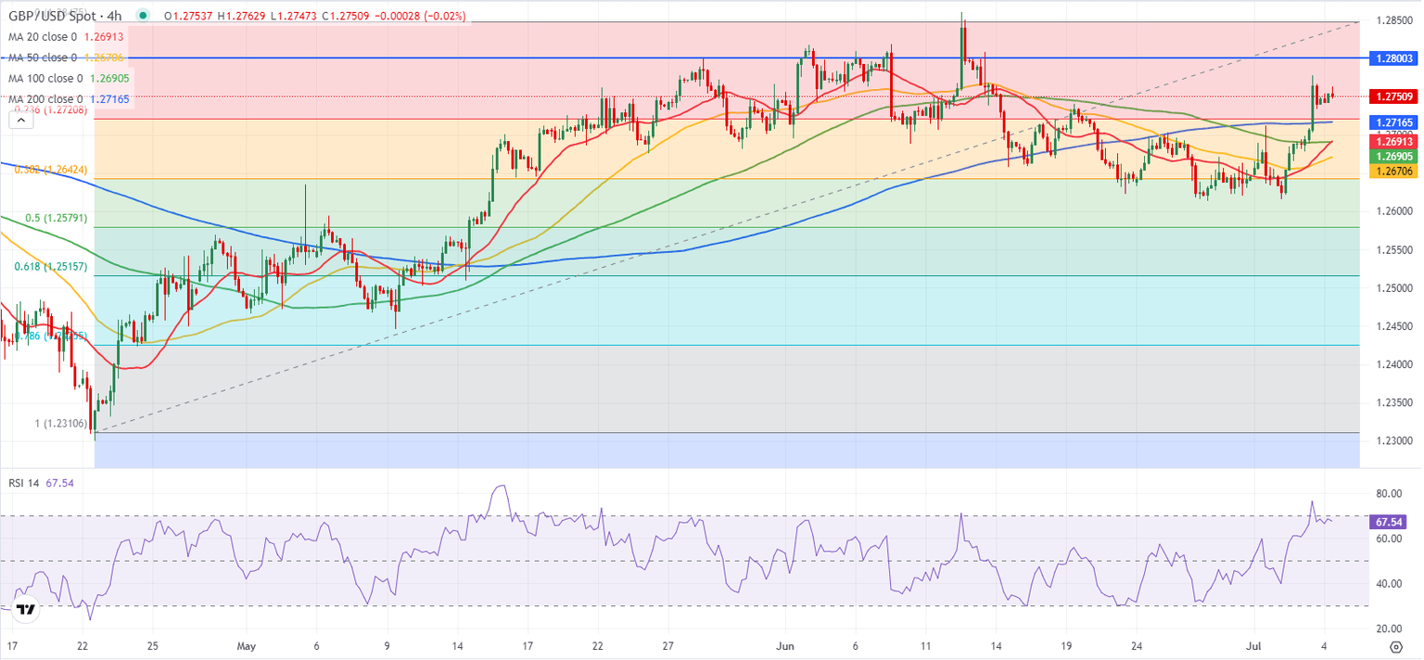
Task: Select the MA 100 indicator legend
Action: pos(44,78)
